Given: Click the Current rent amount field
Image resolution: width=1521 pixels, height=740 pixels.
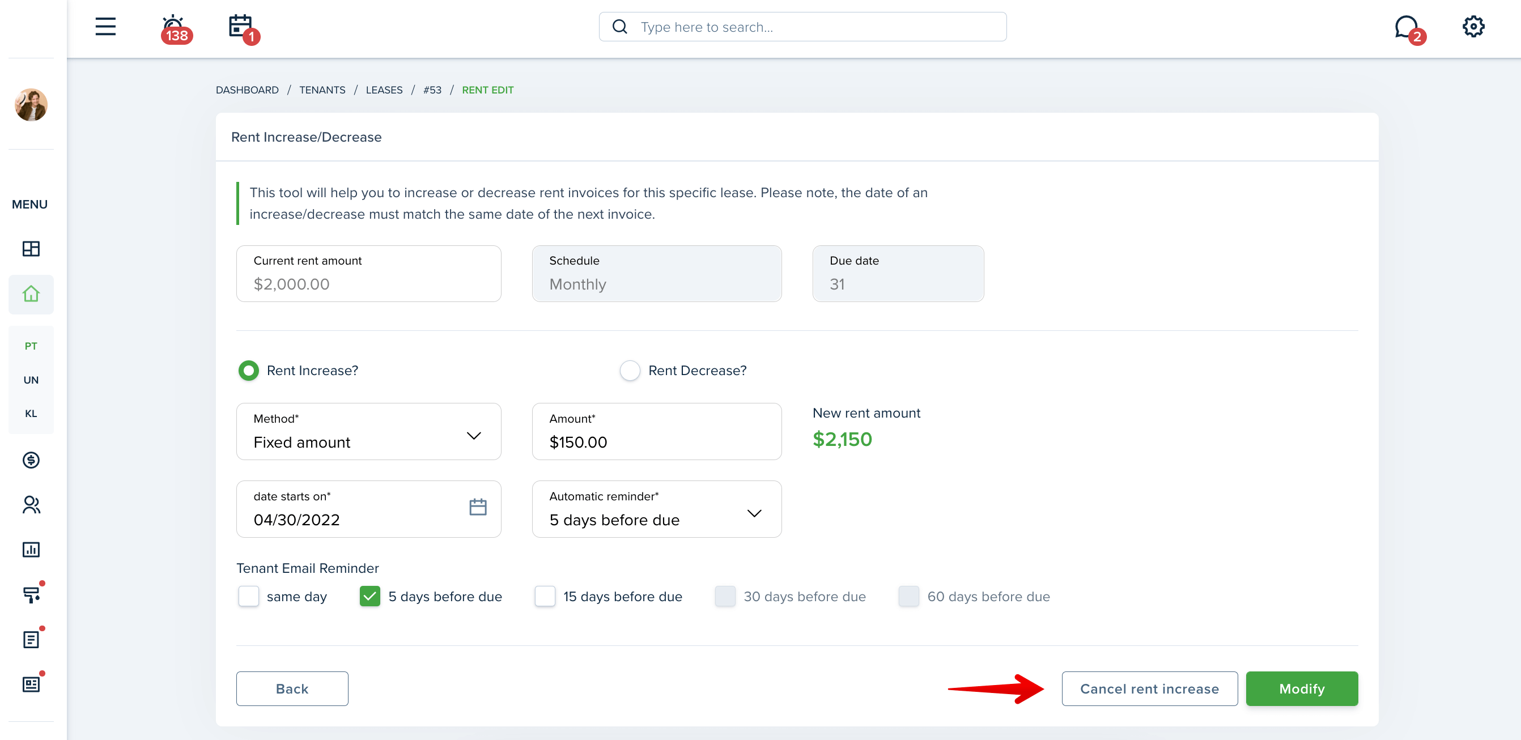Looking at the screenshot, I should click(x=368, y=274).
